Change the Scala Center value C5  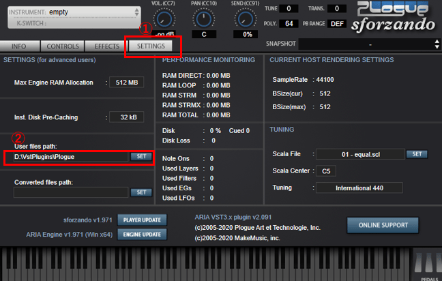[326, 171]
